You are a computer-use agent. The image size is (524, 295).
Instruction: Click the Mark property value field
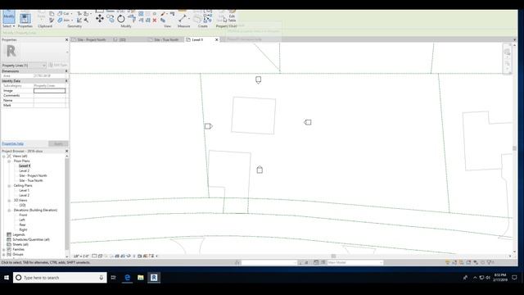[49, 106]
